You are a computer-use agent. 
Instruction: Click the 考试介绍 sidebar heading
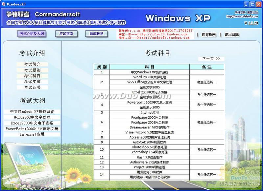point(32,53)
